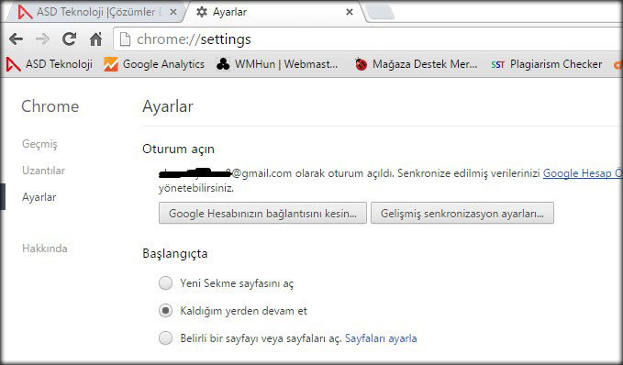Image resolution: width=623 pixels, height=365 pixels.
Task: Open a new tab
Action: tap(380, 12)
